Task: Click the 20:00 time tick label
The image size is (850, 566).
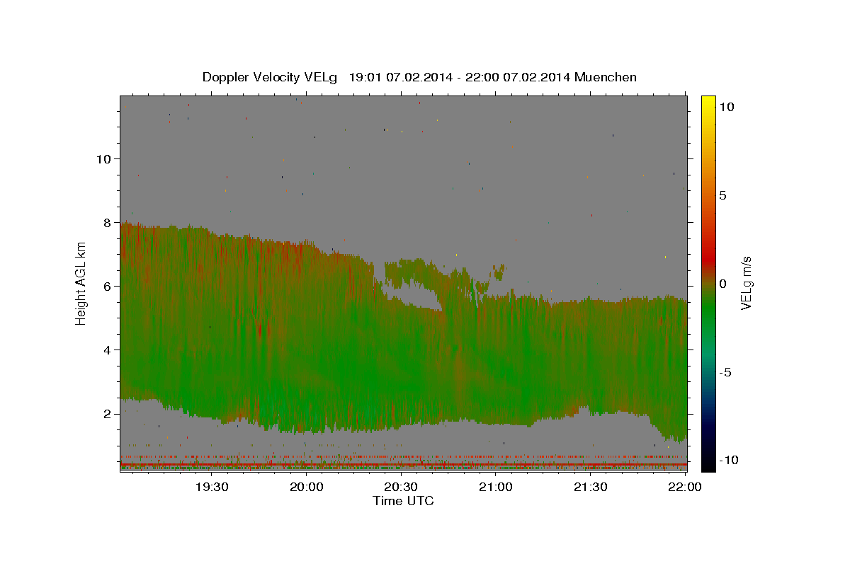Action: click(x=306, y=487)
